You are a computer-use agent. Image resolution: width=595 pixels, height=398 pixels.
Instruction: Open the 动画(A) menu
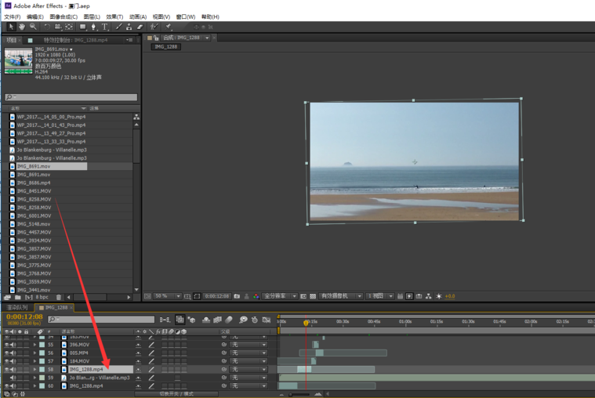click(137, 16)
